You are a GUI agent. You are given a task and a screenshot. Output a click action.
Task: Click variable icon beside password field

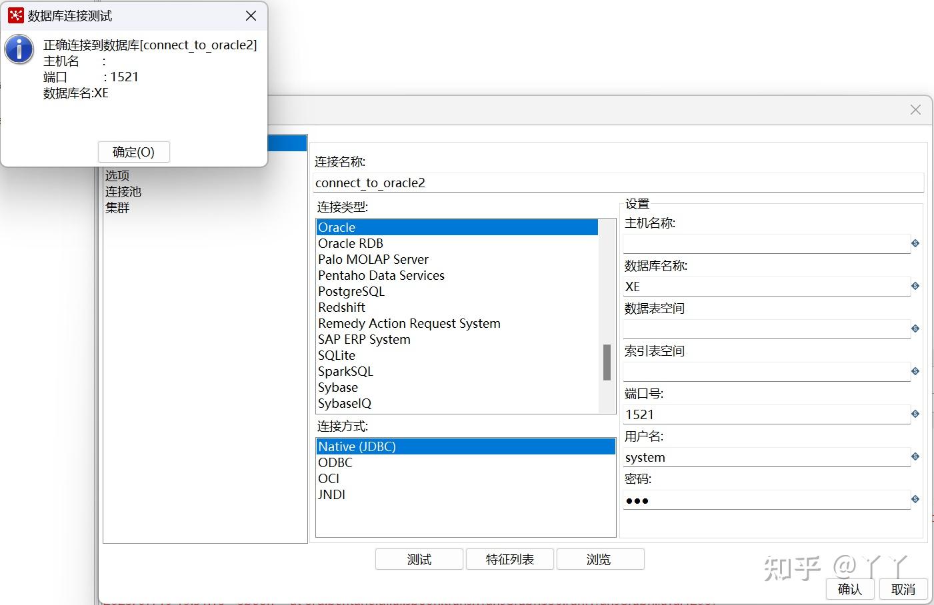pos(915,499)
